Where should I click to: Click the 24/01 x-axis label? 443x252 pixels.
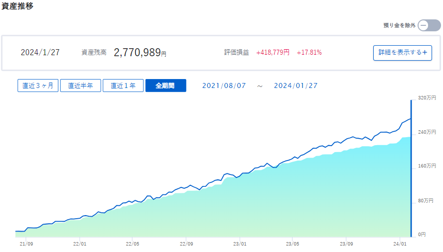coord(400,244)
